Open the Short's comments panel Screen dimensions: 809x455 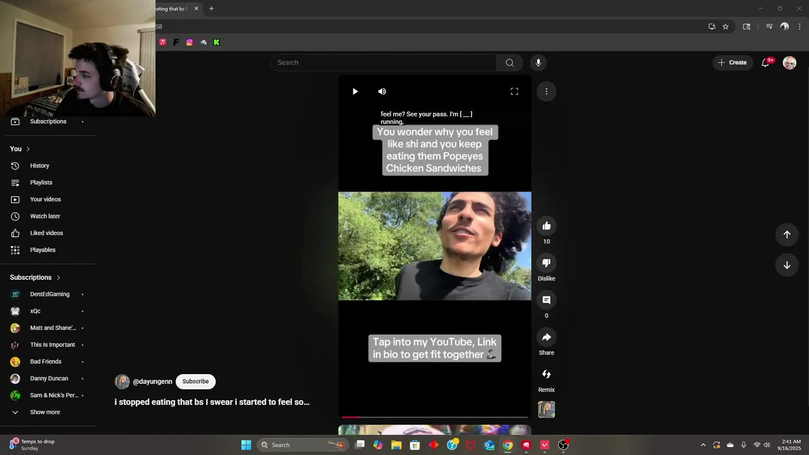pos(547,300)
